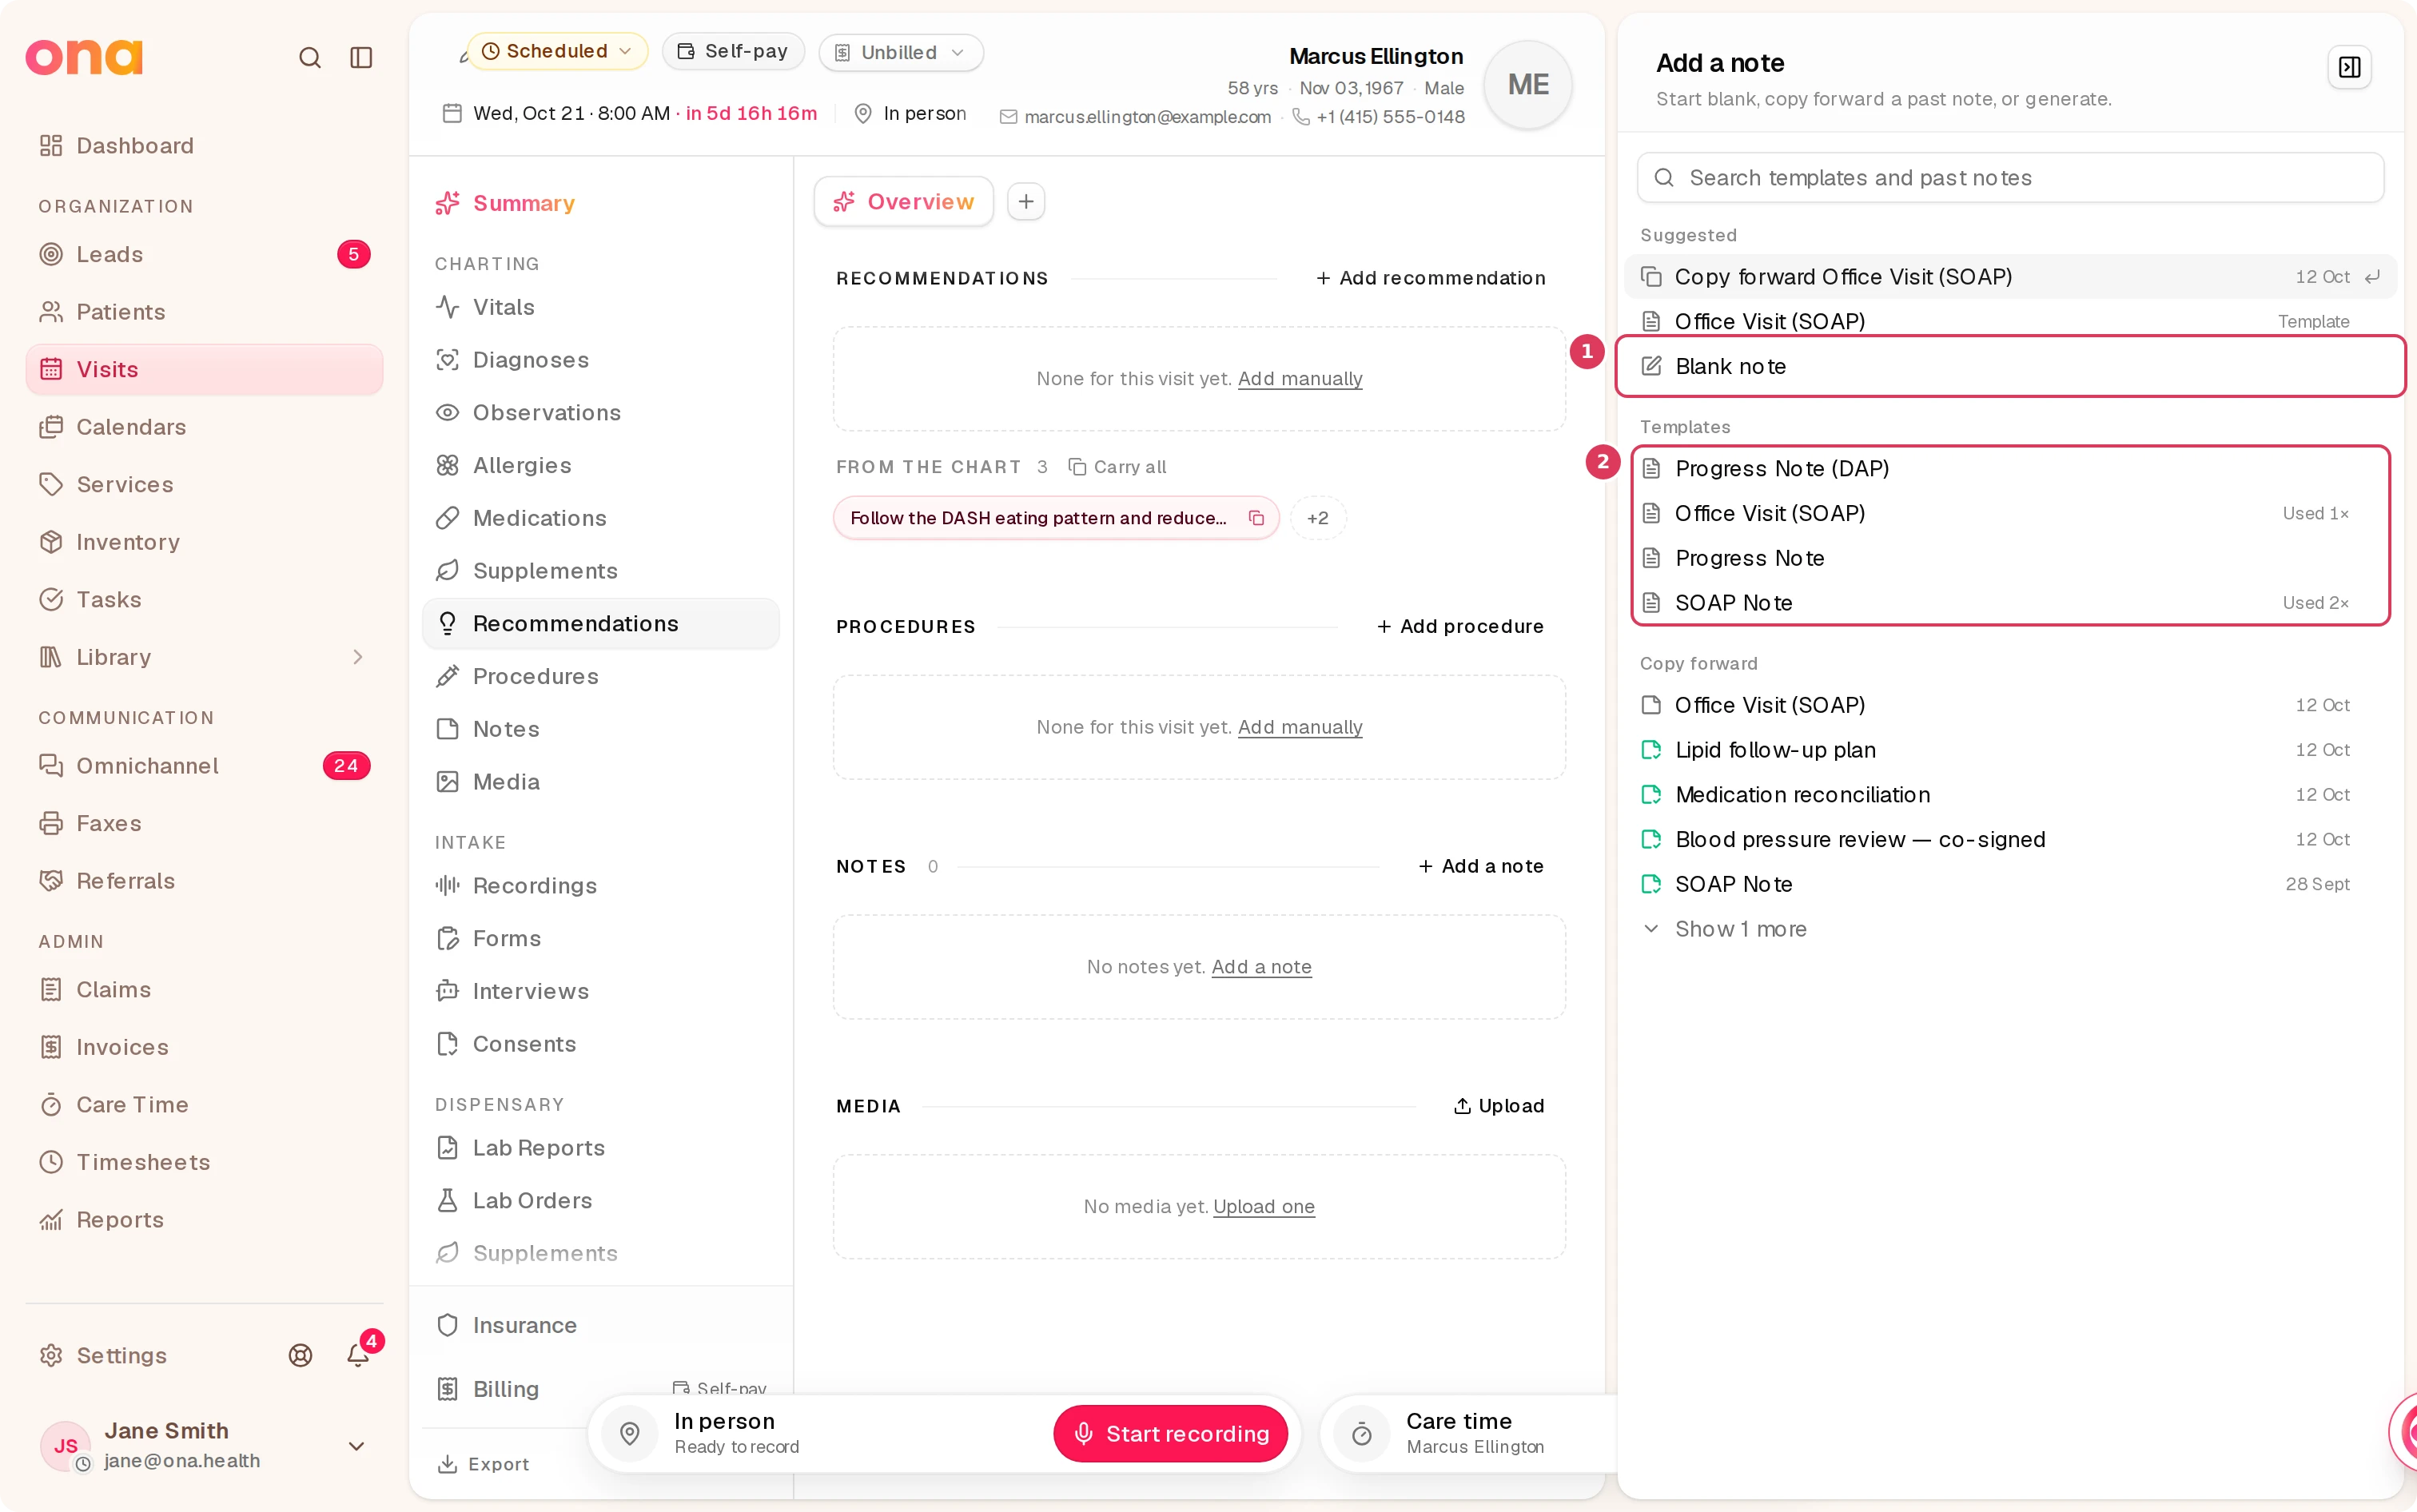Expand the Library sidebar section

coord(204,656)
